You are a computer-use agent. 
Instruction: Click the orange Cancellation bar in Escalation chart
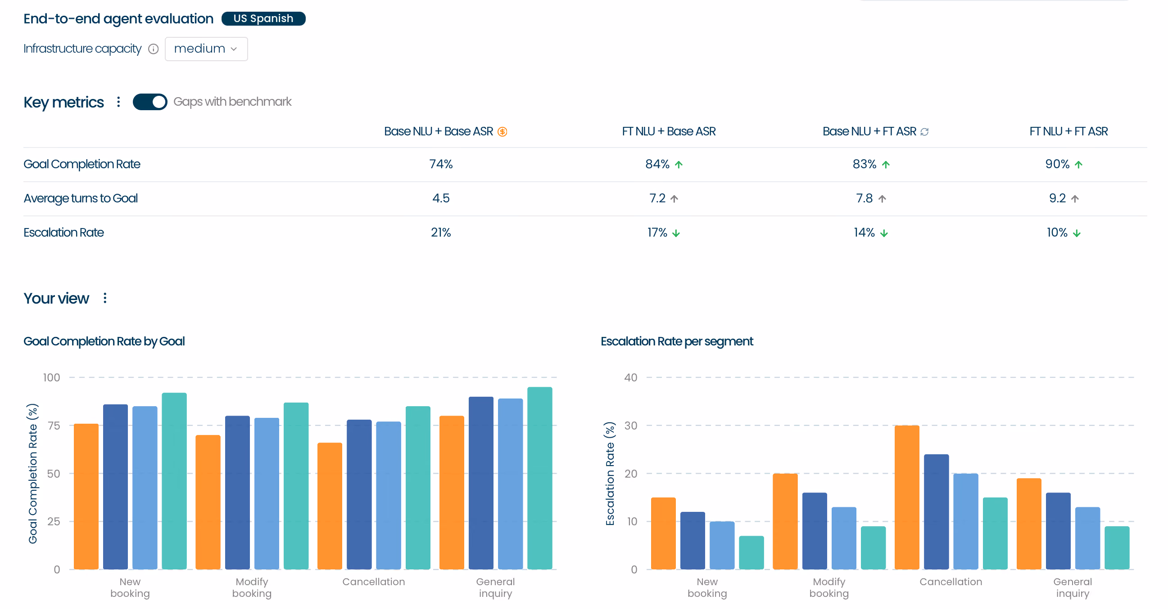907,497
